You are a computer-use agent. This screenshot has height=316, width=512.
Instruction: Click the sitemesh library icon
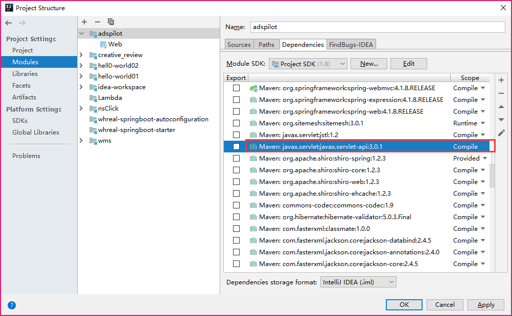click(253, 123)
